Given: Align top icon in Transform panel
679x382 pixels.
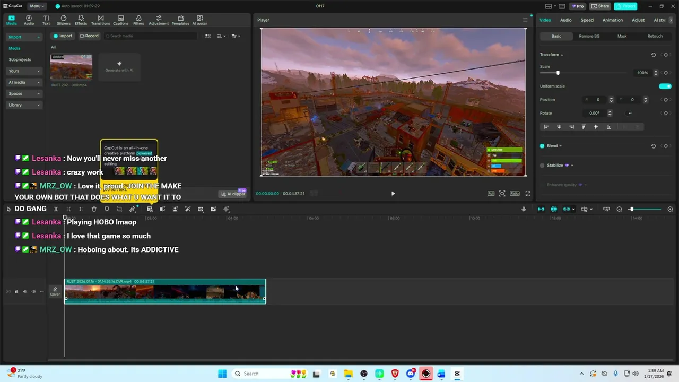Looking at the screenshot, I should pos(584,127).
